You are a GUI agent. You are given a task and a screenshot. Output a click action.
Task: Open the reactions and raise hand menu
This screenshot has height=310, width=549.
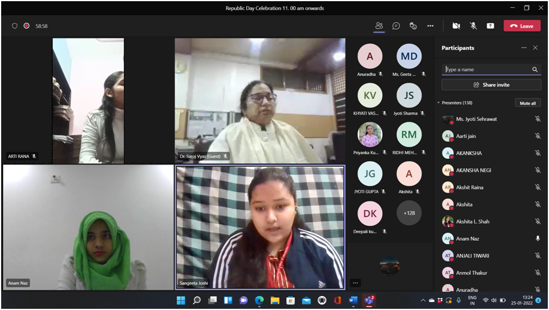pyautogui.click(x=413, y=26)
